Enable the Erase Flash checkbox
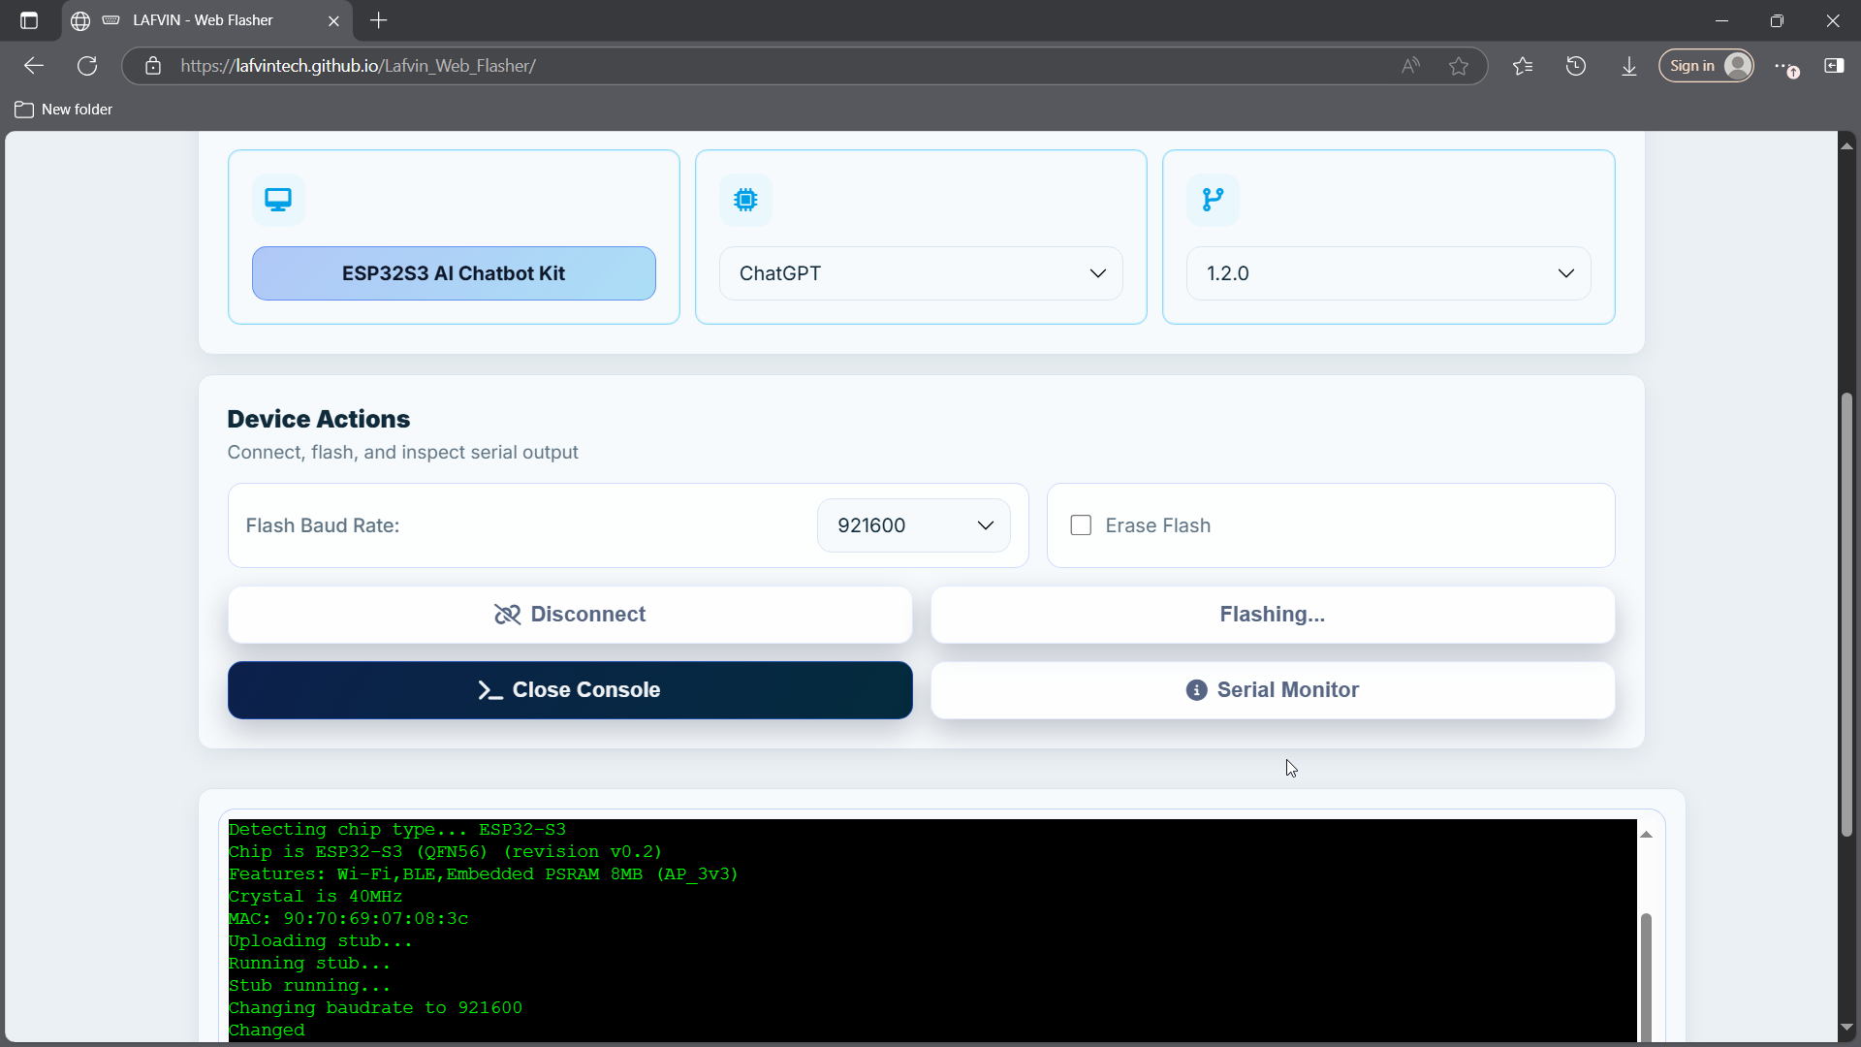Screen dimensions: 1861x1047 [x=1081, y=525]
